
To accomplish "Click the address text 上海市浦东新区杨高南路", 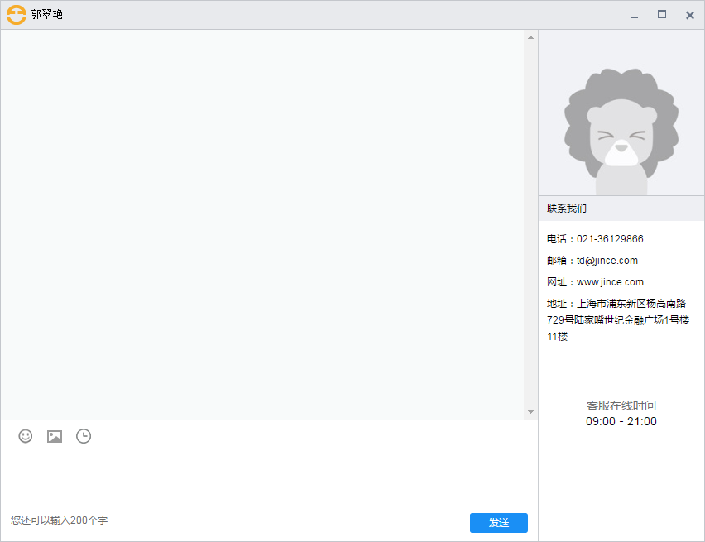I will (631, 304).
